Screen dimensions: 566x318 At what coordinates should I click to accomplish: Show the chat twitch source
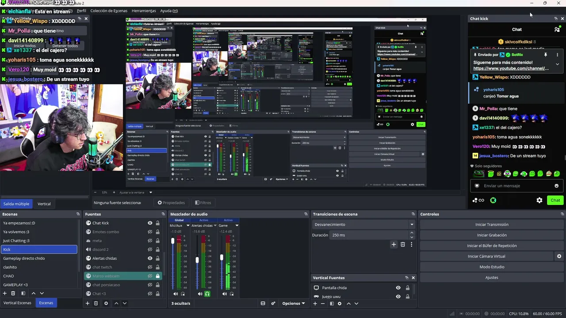[150, 267]
